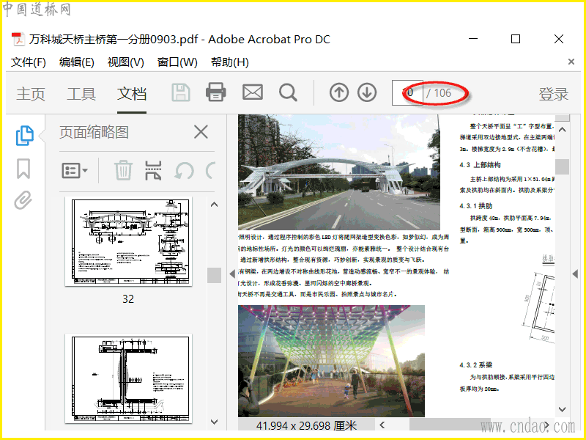This screenshot has height=440, width=586.
Task: Click the Save file floppy icon
Action: coord(181,92)
